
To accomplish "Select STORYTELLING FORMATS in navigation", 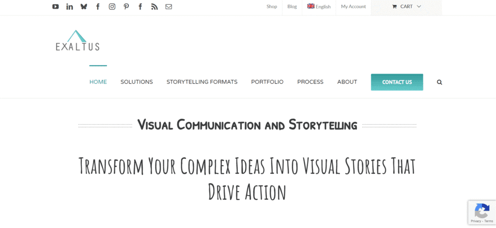I will tap(202, 82).
